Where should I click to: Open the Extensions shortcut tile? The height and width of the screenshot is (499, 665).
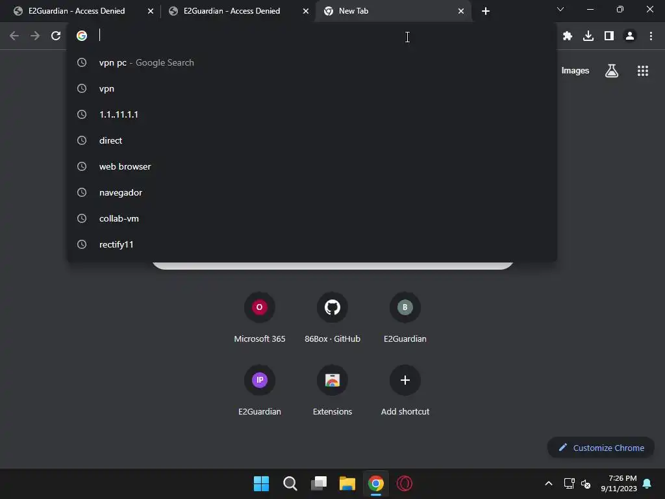tap(332, 390)
